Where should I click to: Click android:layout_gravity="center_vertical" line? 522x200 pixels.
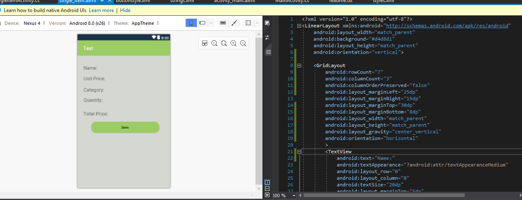(383, 132)
